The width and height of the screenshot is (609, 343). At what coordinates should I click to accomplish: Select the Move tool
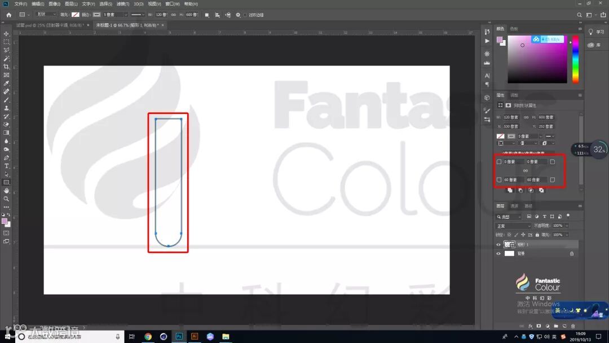tap(6, 34)
